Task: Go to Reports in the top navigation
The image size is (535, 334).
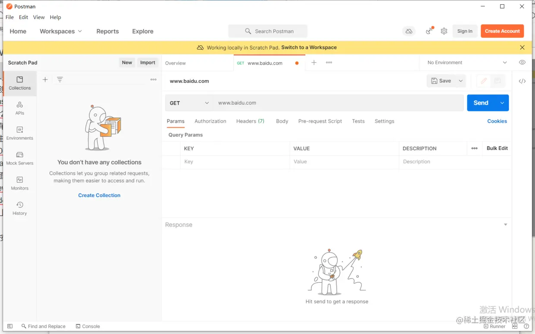Action: pos(107,31)
